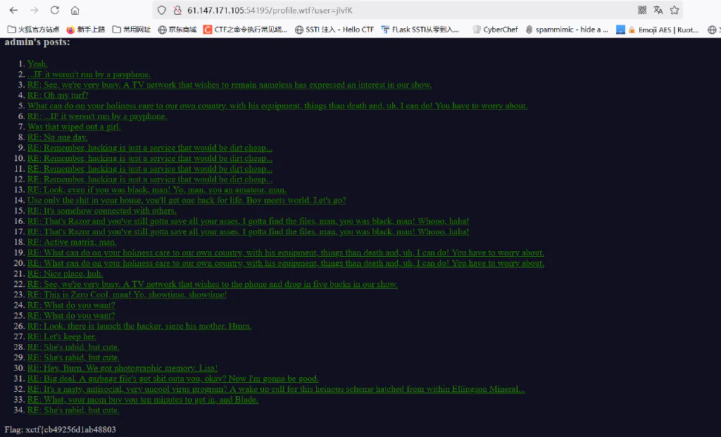This screenshot has width=721, height=437.
Task: Open post 22 about five bucks in our show
Action: tap(213, 284)
